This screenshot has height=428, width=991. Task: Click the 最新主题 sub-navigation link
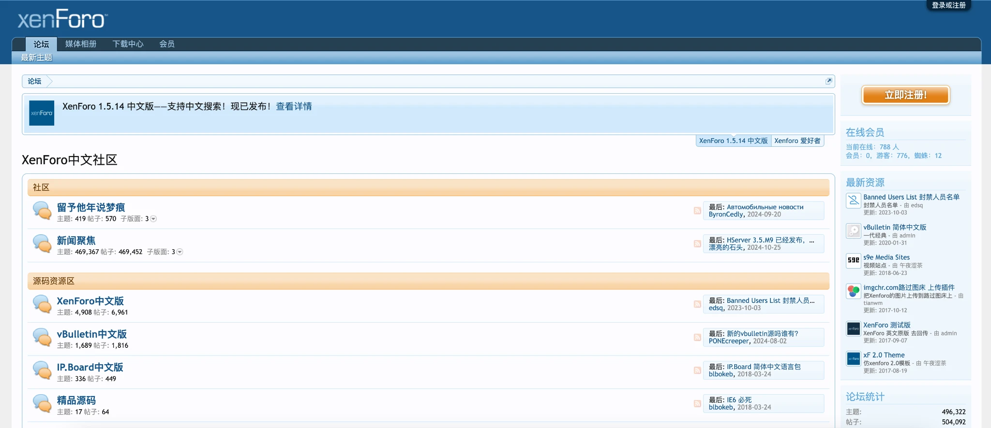point(37,57)
